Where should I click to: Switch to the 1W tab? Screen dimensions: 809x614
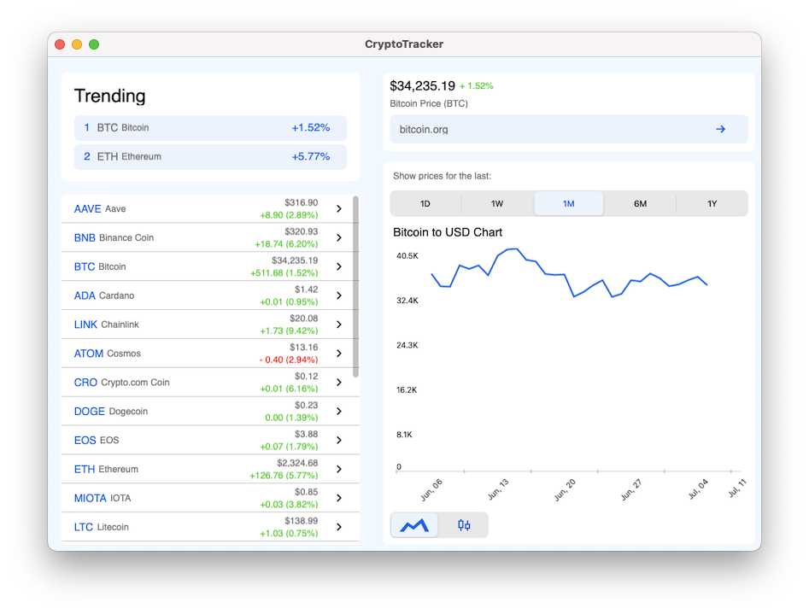pos(496,203)
